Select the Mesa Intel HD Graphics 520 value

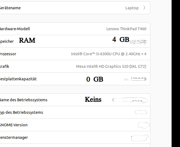point(111,66)
